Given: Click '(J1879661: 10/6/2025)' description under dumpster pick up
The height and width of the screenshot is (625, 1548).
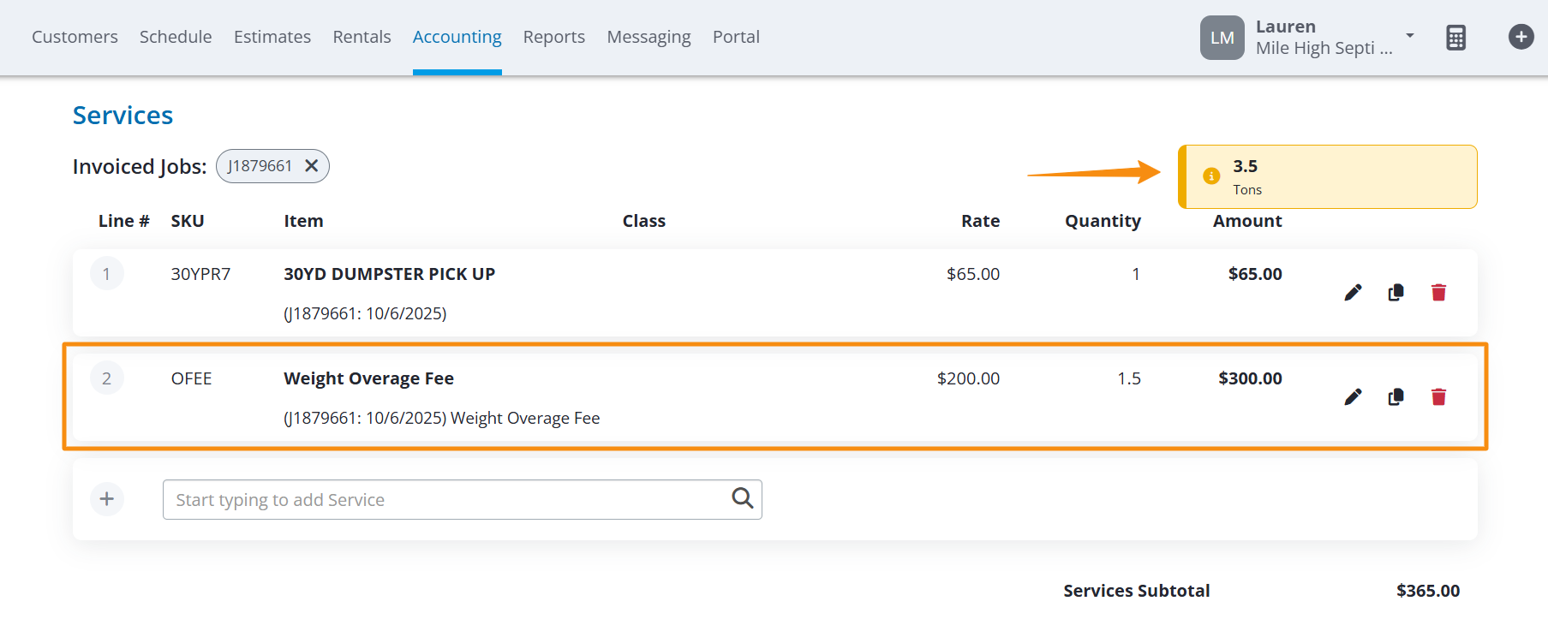Looking at the screenshot, I should [x=365, y=313].
